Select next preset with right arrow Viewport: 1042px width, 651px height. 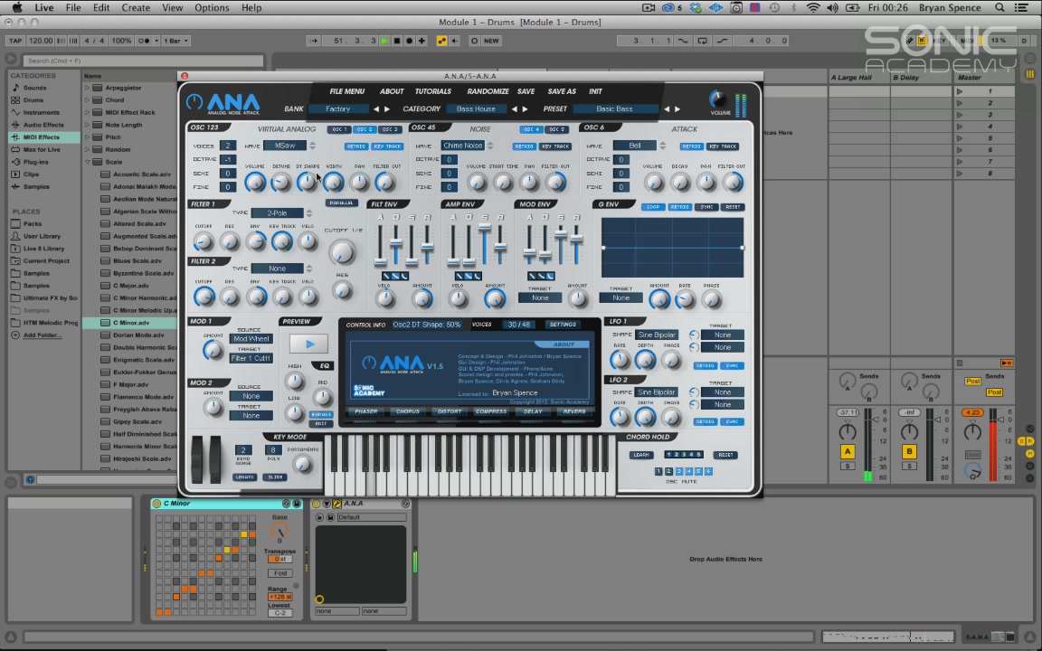677,108
